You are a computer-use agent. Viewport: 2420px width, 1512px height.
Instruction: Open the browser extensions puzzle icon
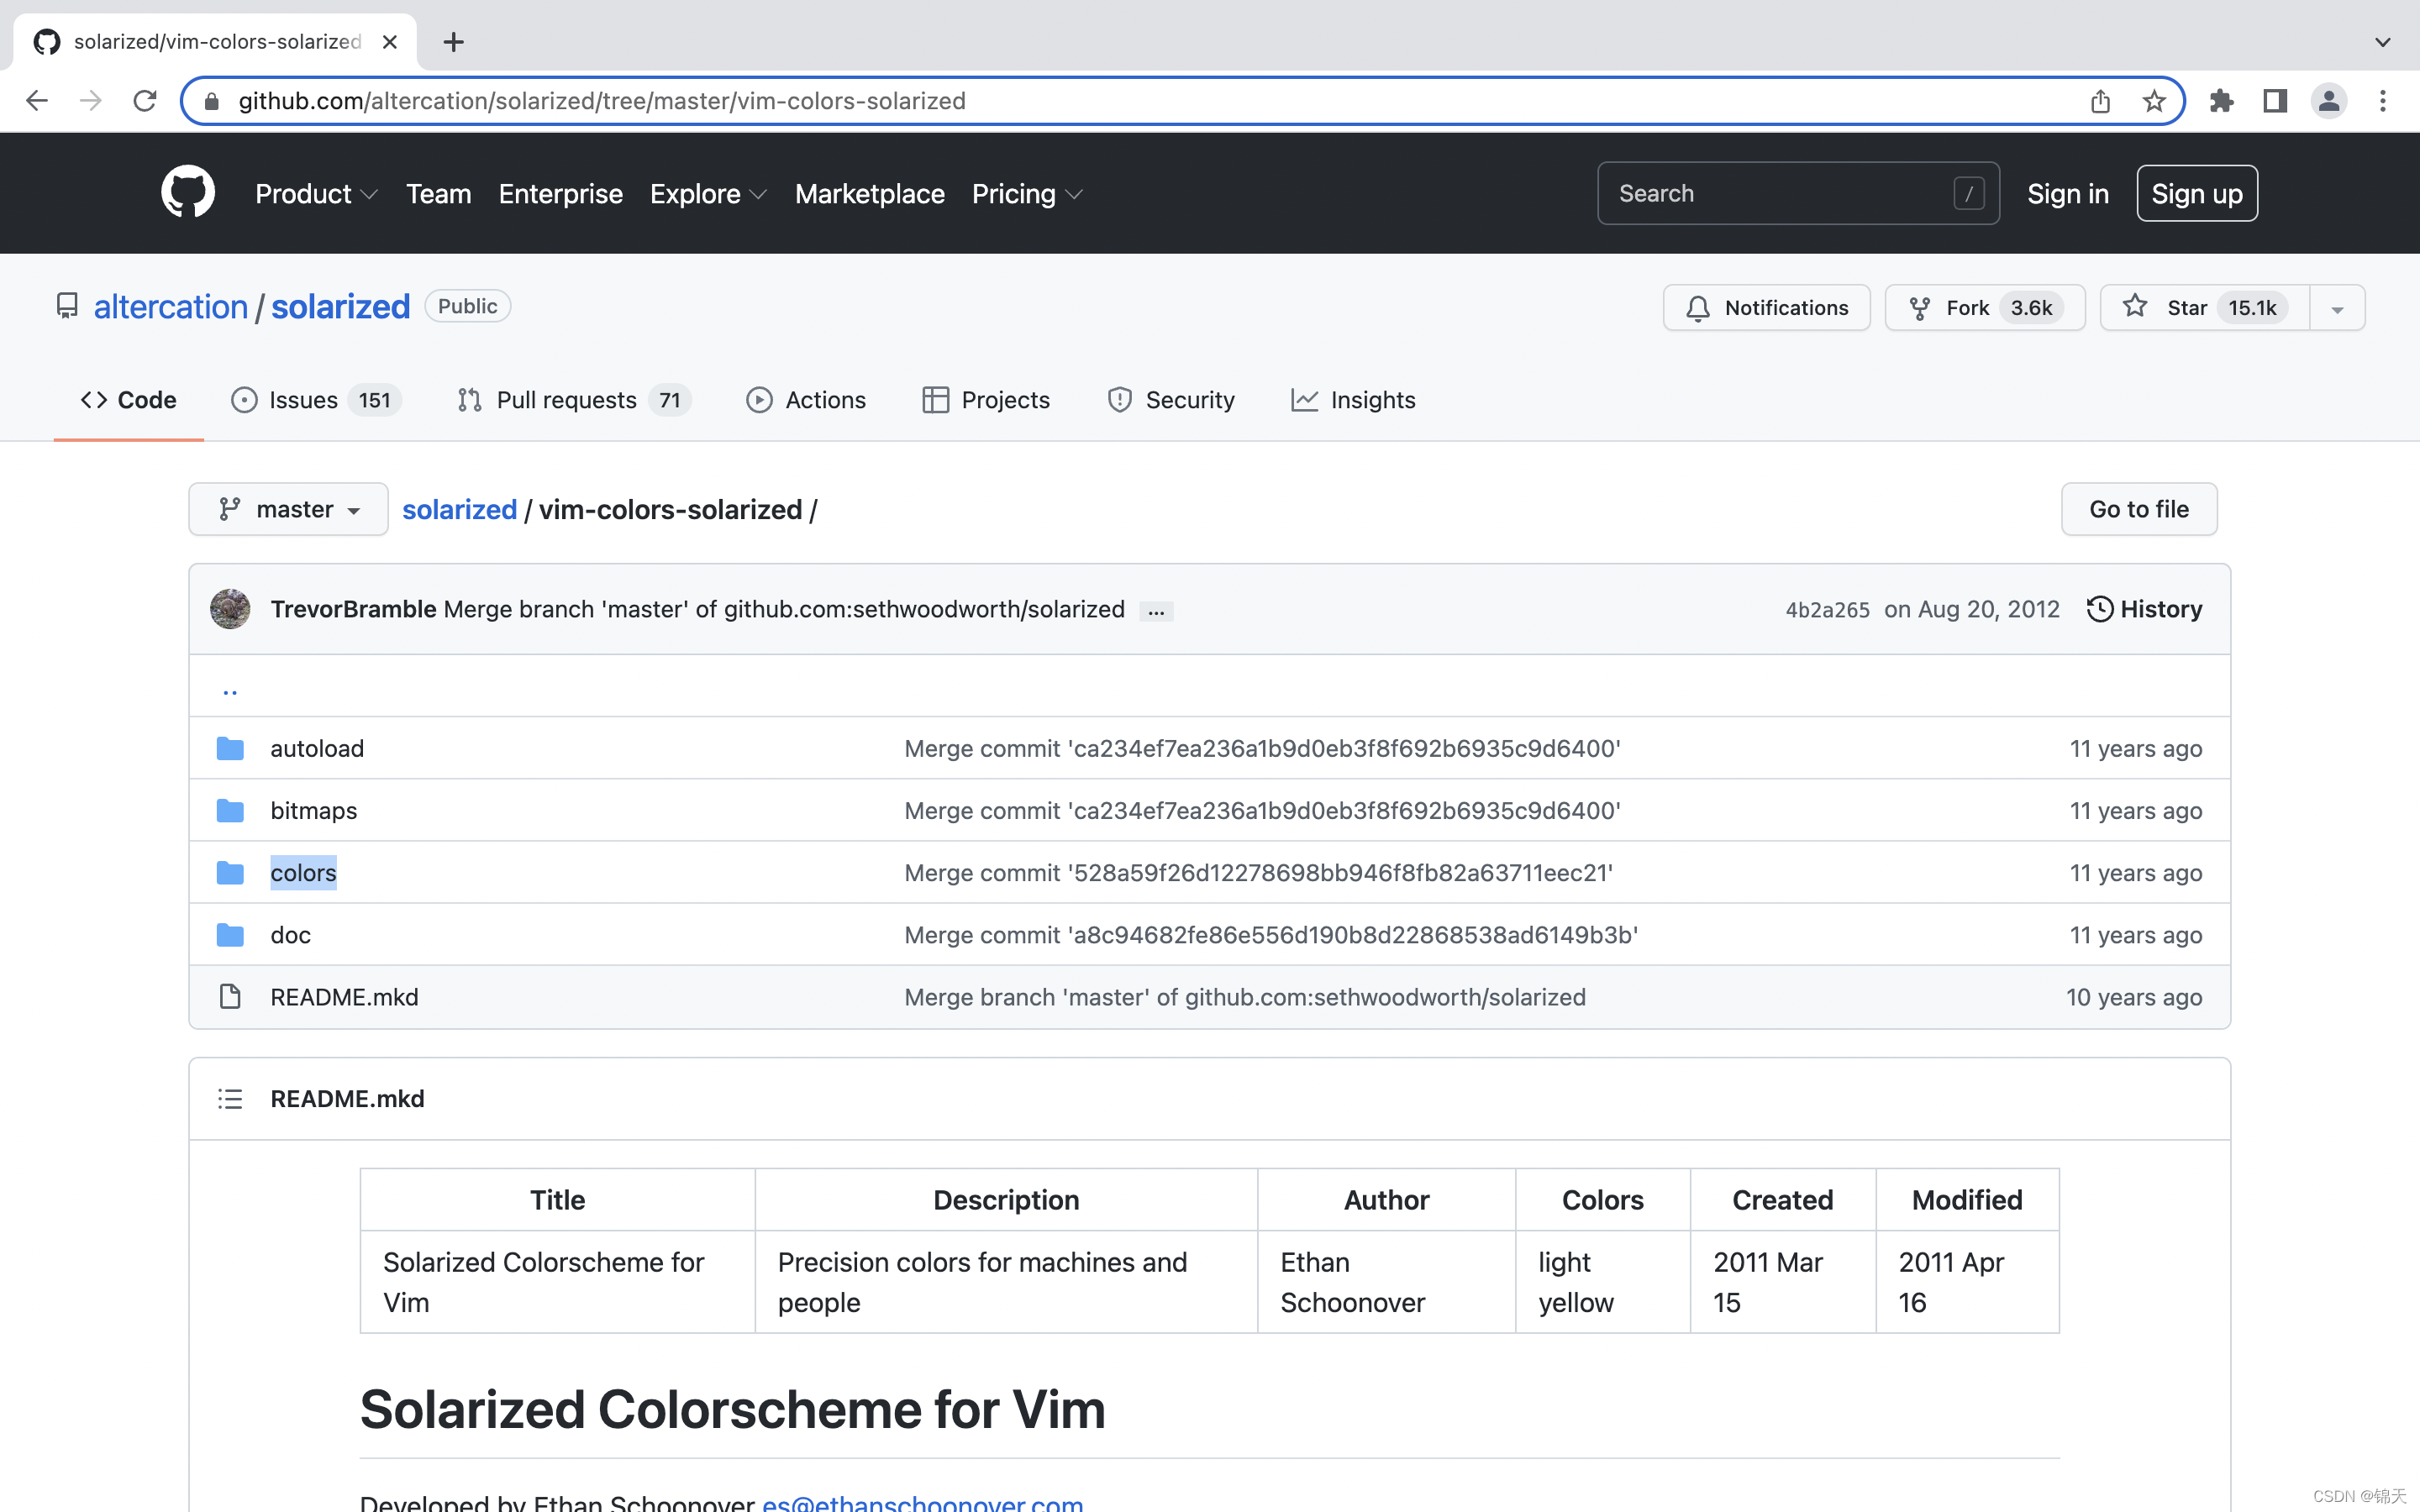(x=2221, y=101)
